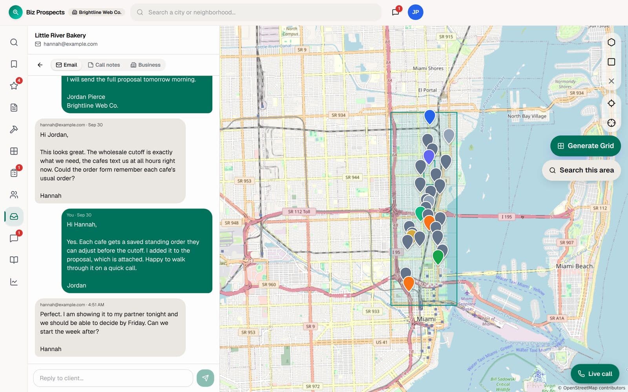This screenshot has width=628, height=392.
Task: Switch to the Email tab
Action: tap(66, 65)
